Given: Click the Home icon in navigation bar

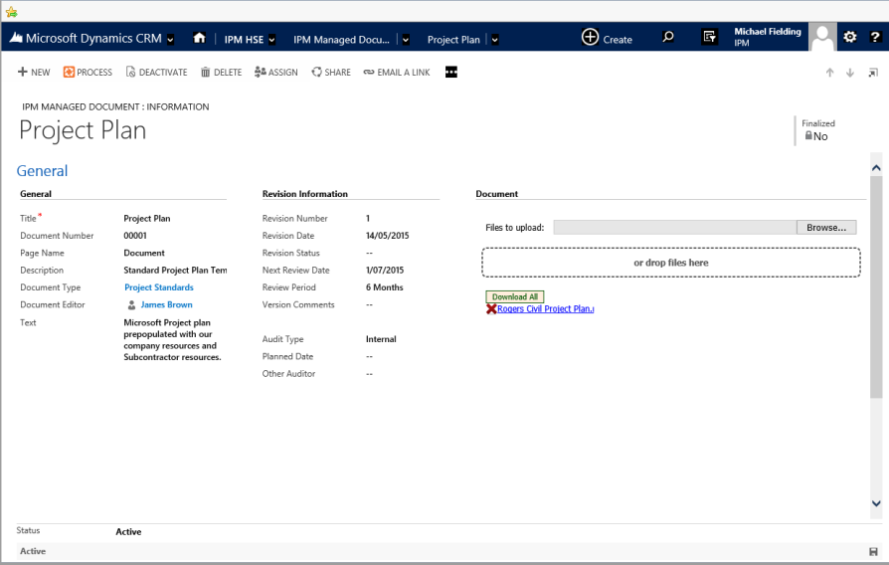Looking at the screenshot, I should coord(199,39).
